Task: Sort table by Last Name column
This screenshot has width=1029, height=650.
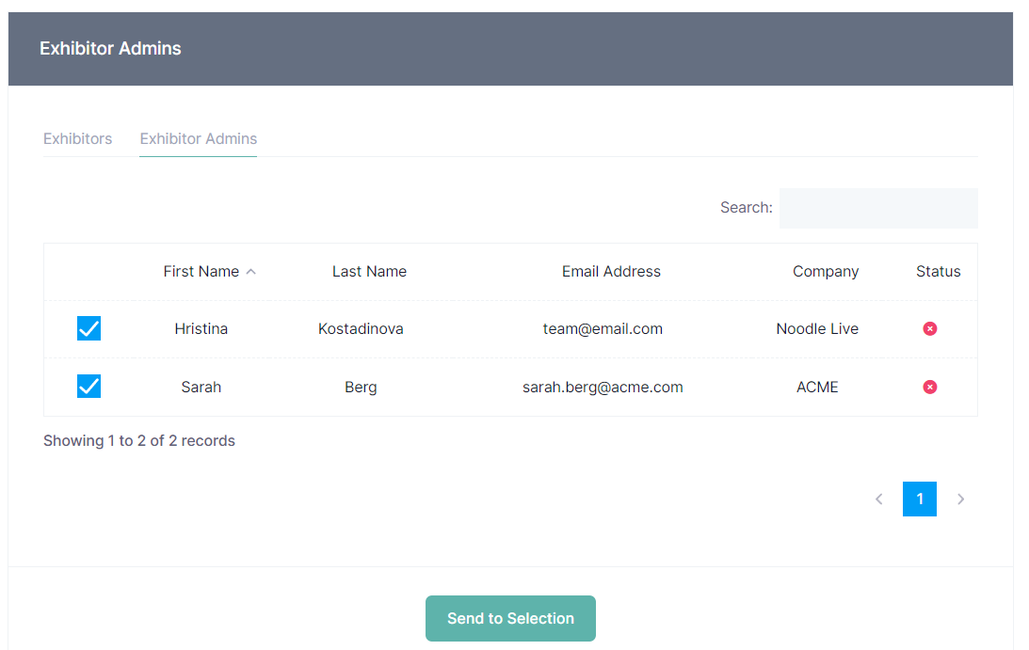Action: 369,272
